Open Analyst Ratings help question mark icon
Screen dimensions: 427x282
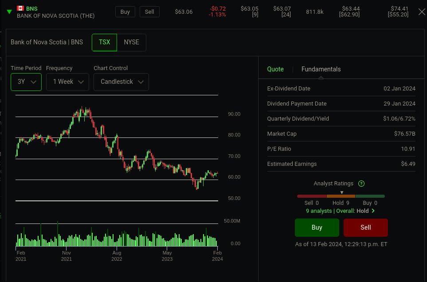(x=361, y=184)
